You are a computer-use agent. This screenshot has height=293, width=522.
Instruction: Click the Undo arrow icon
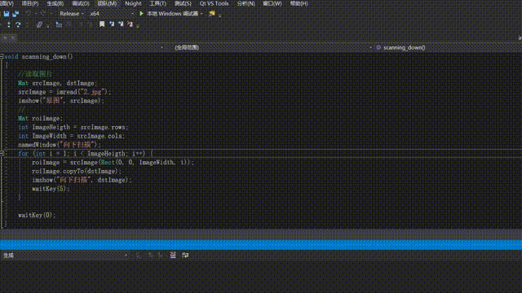point(29,14)
